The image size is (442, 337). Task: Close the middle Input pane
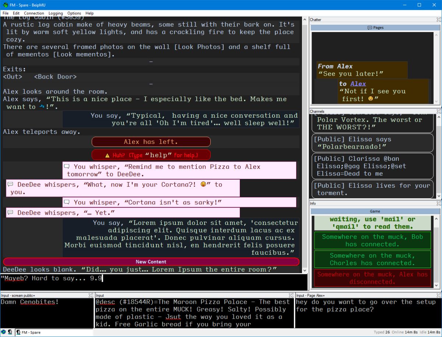(291, 295)
